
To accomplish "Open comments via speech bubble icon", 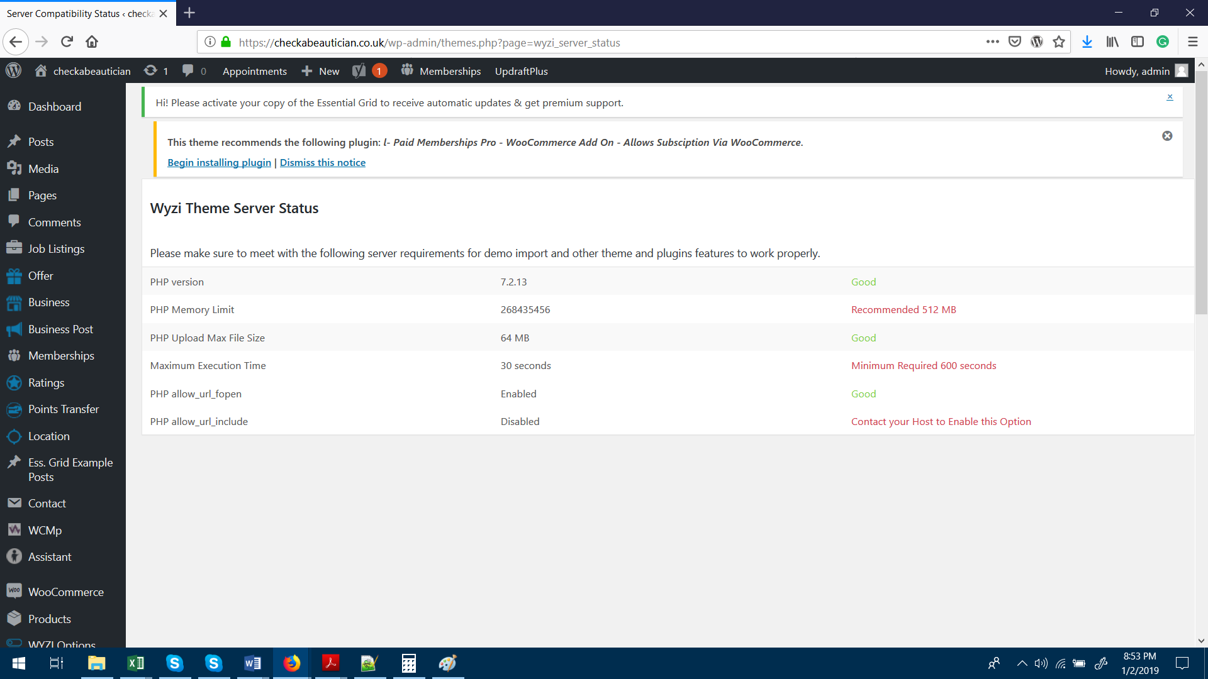I will pyautogui.click(x=188, y=70).
